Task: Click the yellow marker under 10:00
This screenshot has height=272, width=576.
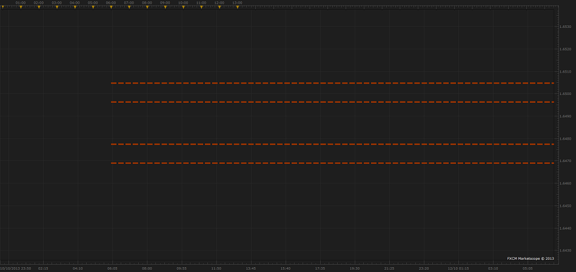Action: 183,7
